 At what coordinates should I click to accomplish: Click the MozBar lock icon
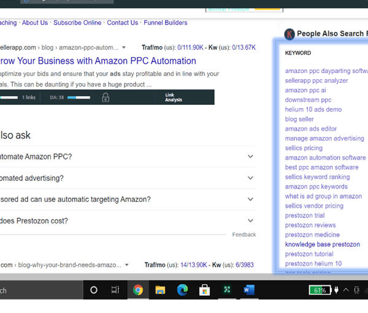[105, 97]
